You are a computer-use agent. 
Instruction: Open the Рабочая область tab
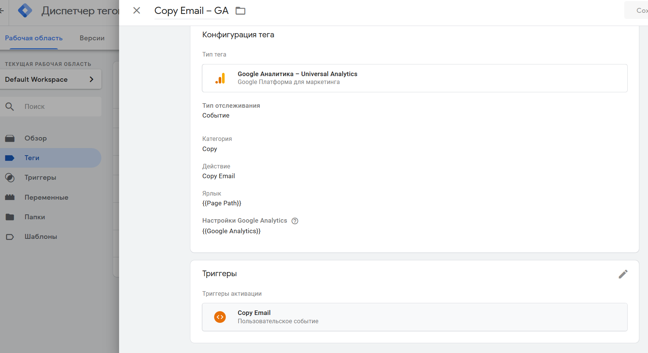(34, 38)
